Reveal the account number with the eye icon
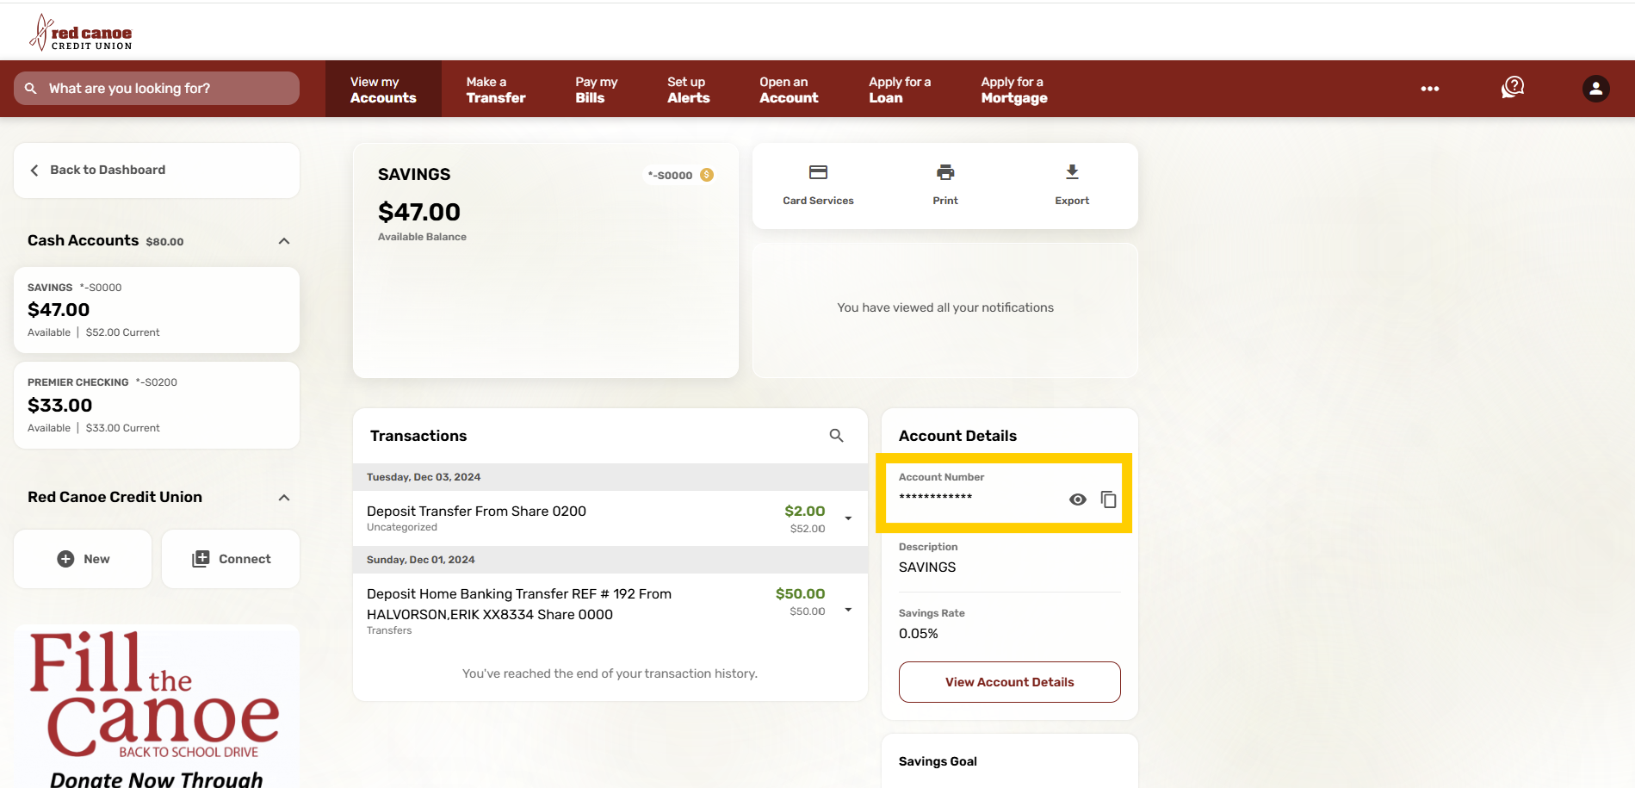The image size is (1635, 788). click(x=1078, y=499)
